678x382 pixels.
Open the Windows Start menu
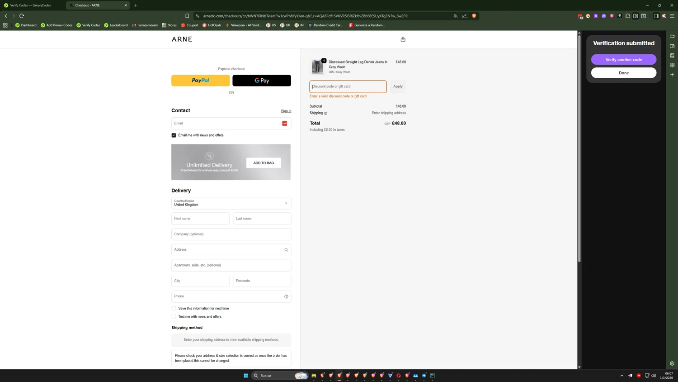[246, 376]
